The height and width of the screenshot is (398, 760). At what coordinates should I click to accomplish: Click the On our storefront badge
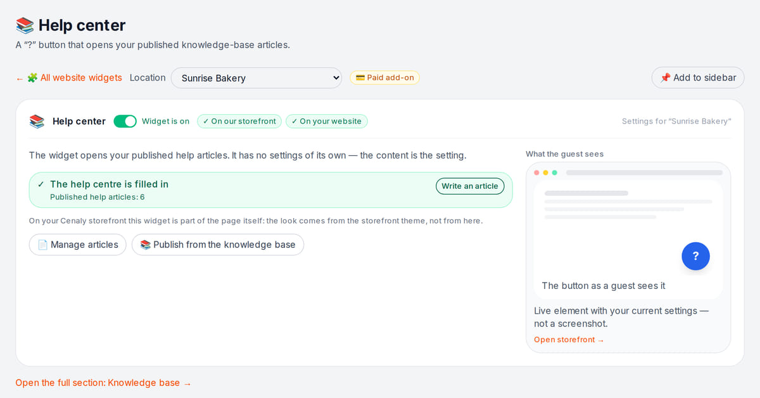click(239, 121)
